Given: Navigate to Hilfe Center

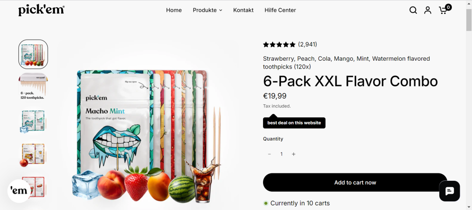Looking at the screenshot, I should (280, 10).
